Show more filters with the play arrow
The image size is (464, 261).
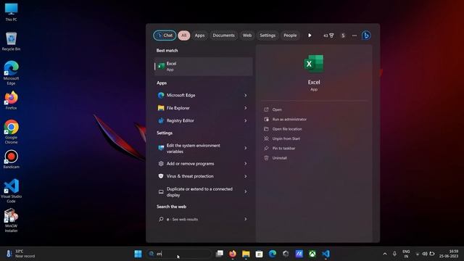(310, 36)
